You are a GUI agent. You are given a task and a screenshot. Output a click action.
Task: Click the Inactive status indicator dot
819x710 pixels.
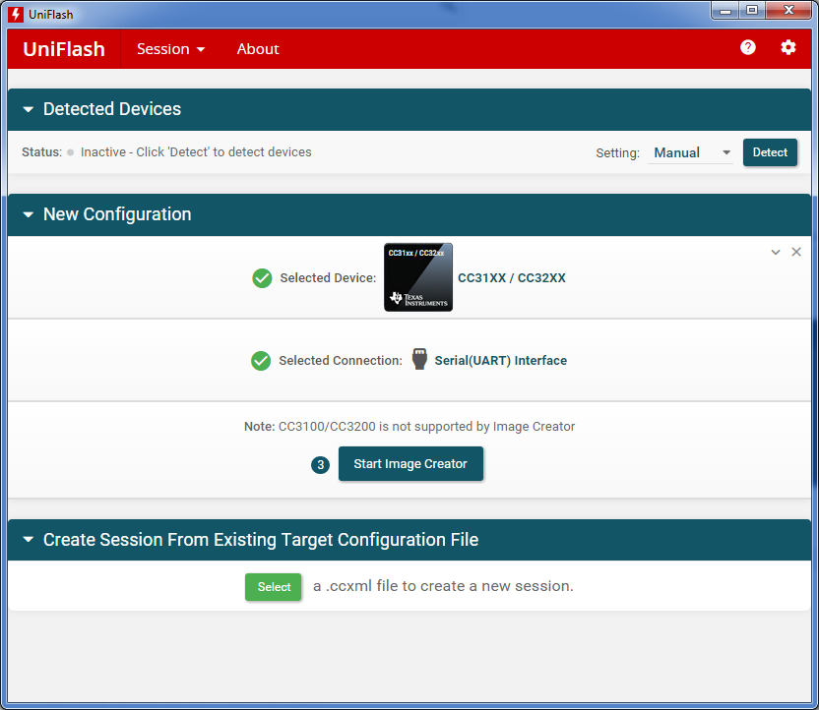click(71, 152)
